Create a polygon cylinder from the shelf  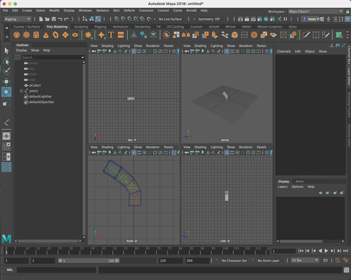click(36, 35)
